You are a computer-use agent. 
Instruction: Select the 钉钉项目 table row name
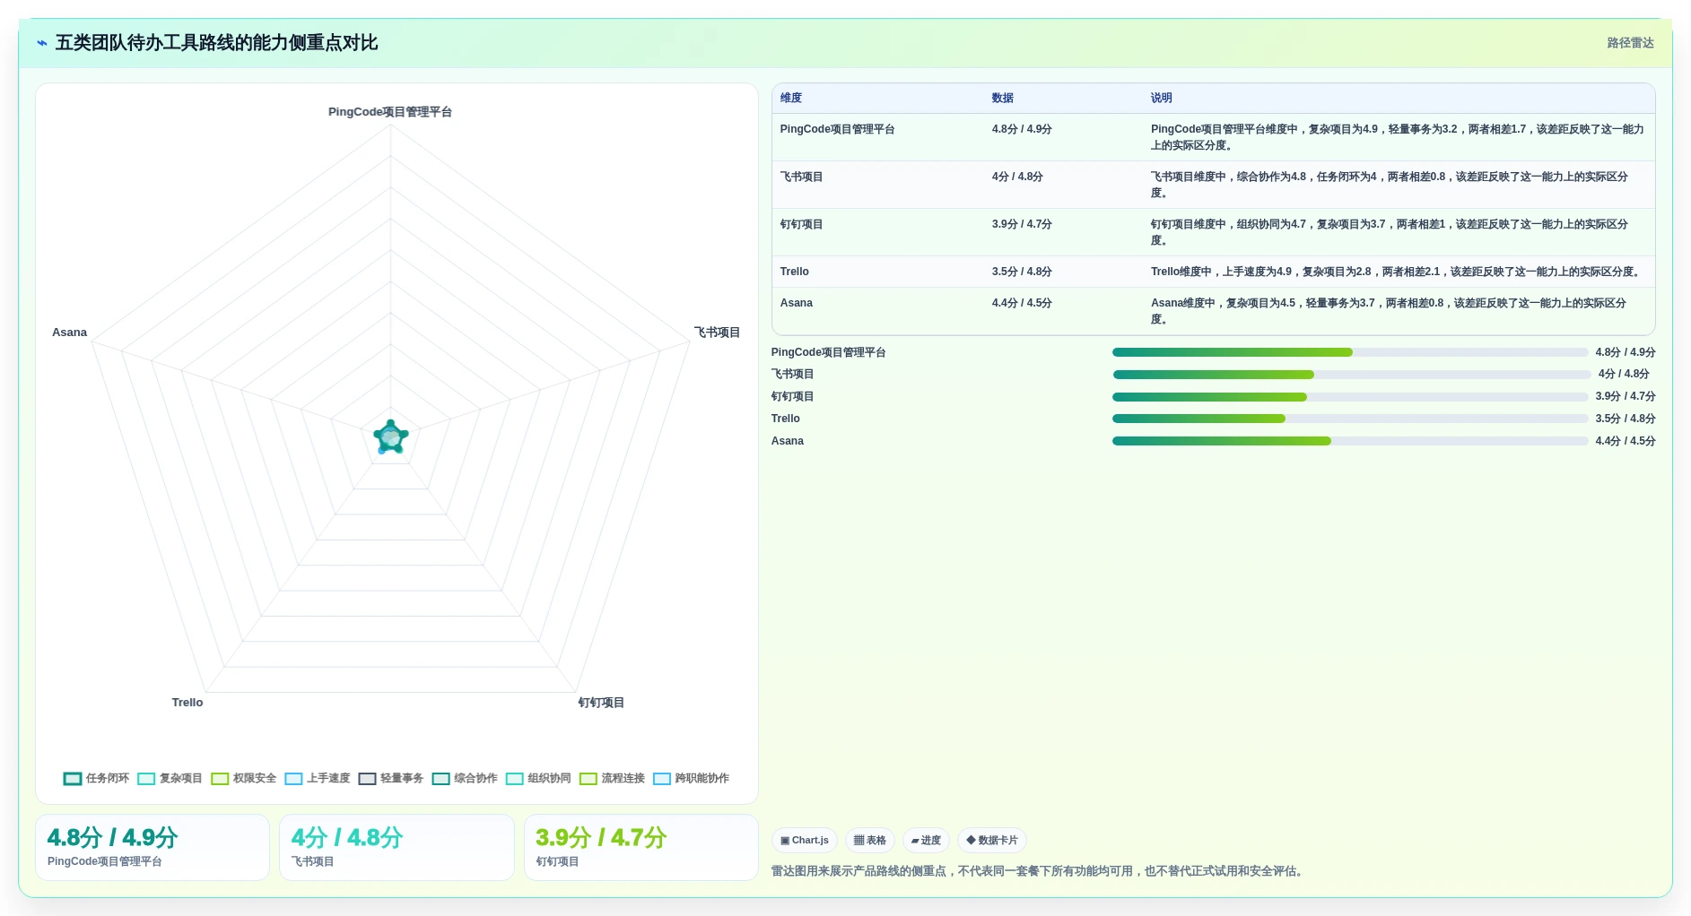click(801, 224)
